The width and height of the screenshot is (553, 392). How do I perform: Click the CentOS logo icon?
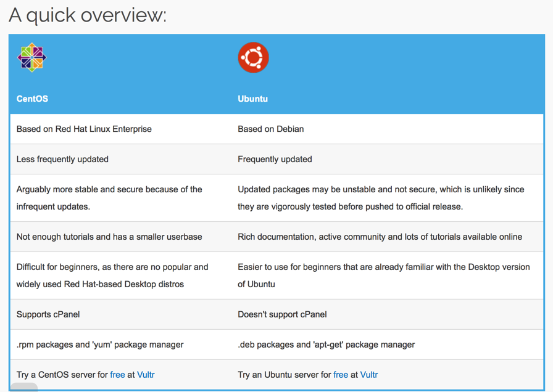click(31, 57)
